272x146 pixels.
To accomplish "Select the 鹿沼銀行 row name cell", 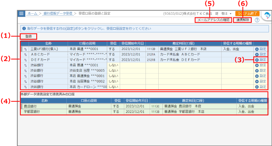I will tap(44, 106).
